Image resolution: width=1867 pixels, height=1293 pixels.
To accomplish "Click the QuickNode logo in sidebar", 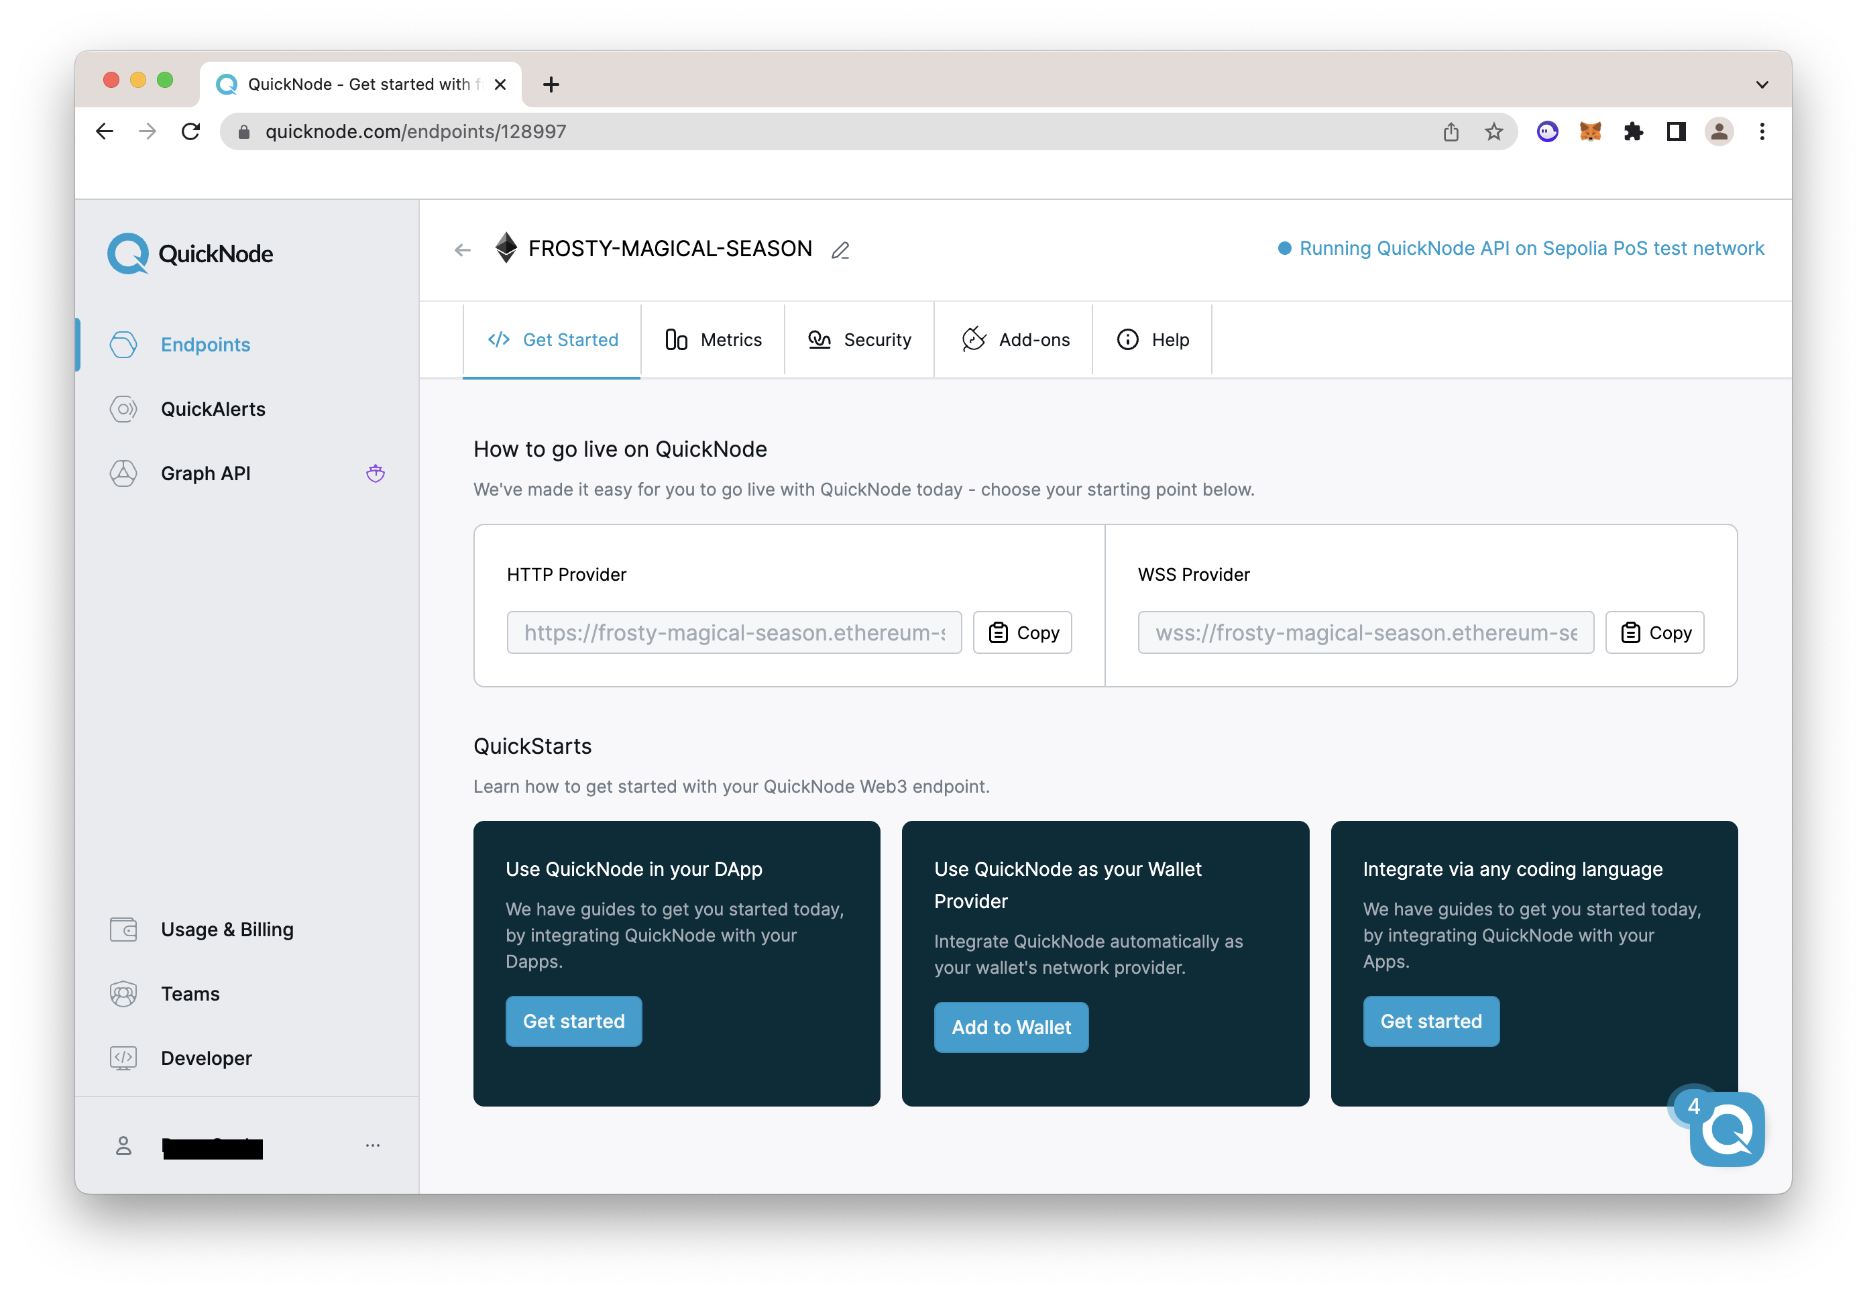I will [190, 254].
